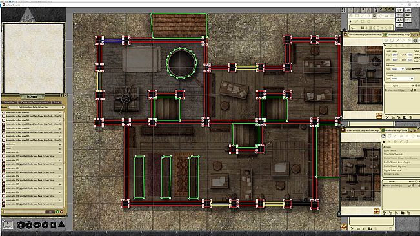The height and width of the screenshot is (236, 420).
Task: Open 'back corner' image record
Action: pyautogui.click(x=32, y=144)
